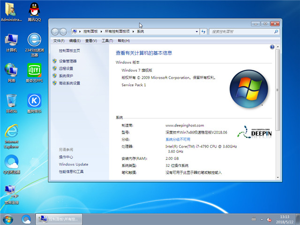
Task: Click the Windows 7 旗舰版 edition text
Action: (x=137, y=70)
